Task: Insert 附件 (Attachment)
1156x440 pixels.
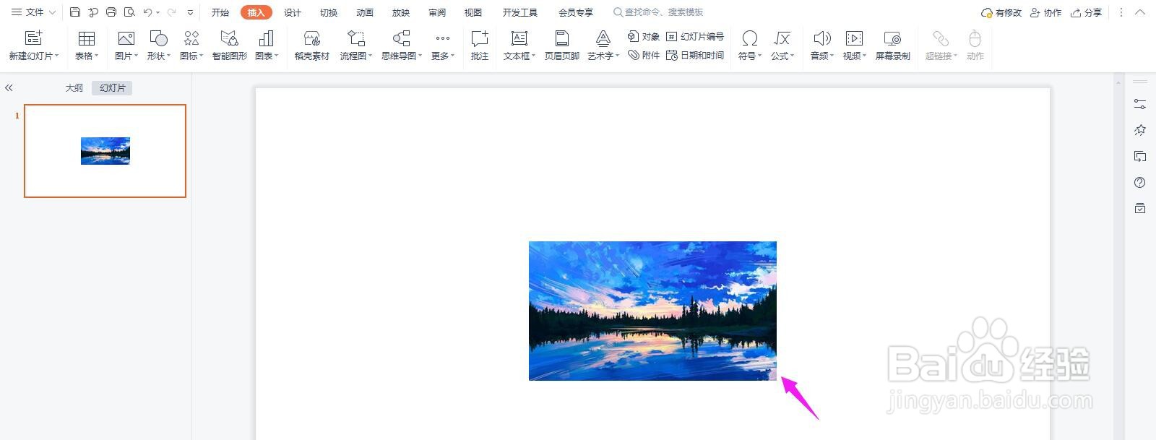Action: pyautogui.click(x=643, y=55)
